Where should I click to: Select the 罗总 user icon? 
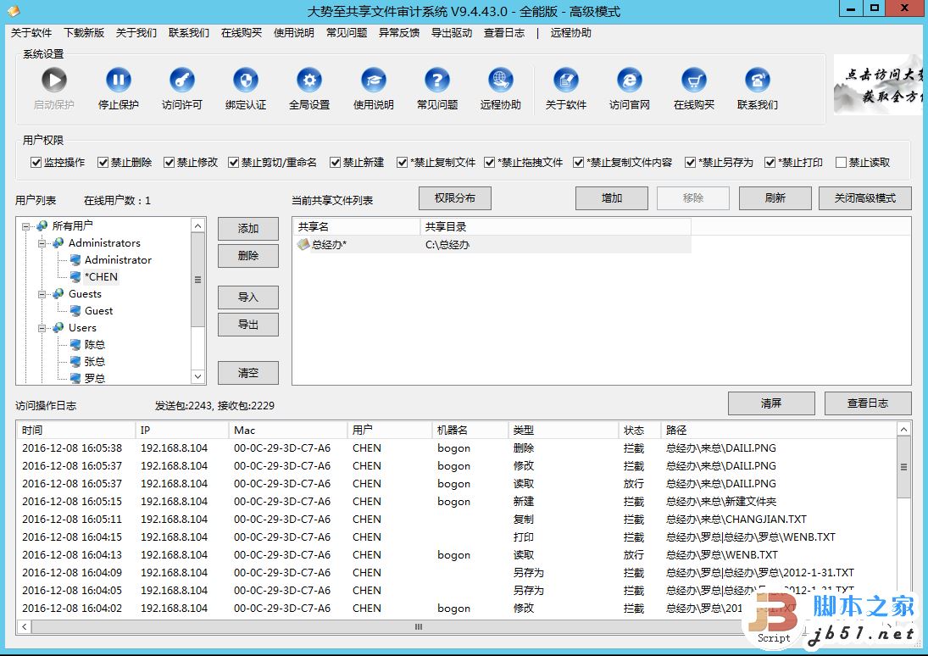click(75, 378)
